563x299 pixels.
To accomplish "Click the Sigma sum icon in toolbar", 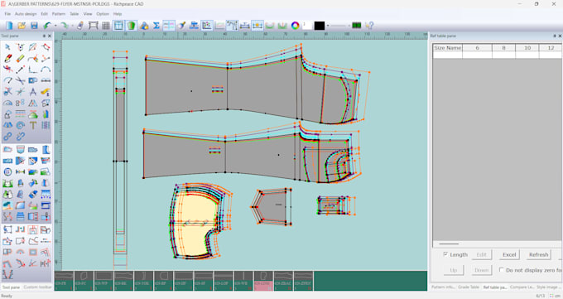I will pyautogui.click(x=156, y=26).
